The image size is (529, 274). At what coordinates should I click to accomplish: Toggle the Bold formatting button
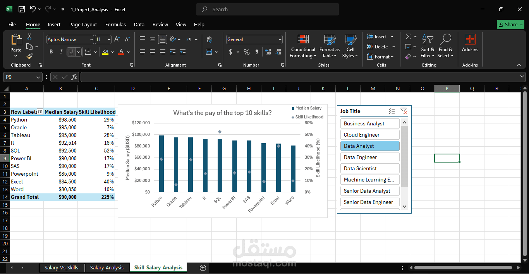(x=51, y=52)
